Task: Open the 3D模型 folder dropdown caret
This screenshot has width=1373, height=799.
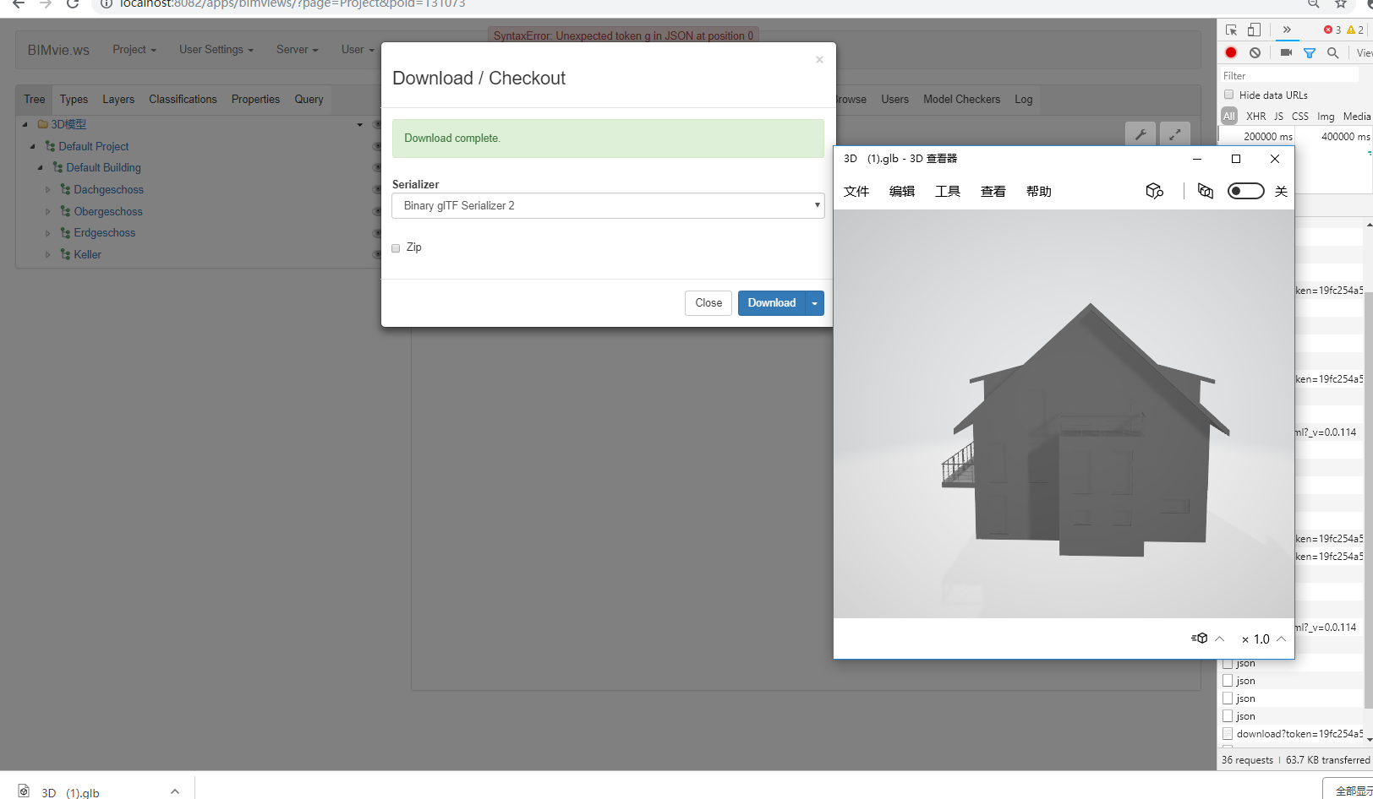Action: (x=360, y=125)
